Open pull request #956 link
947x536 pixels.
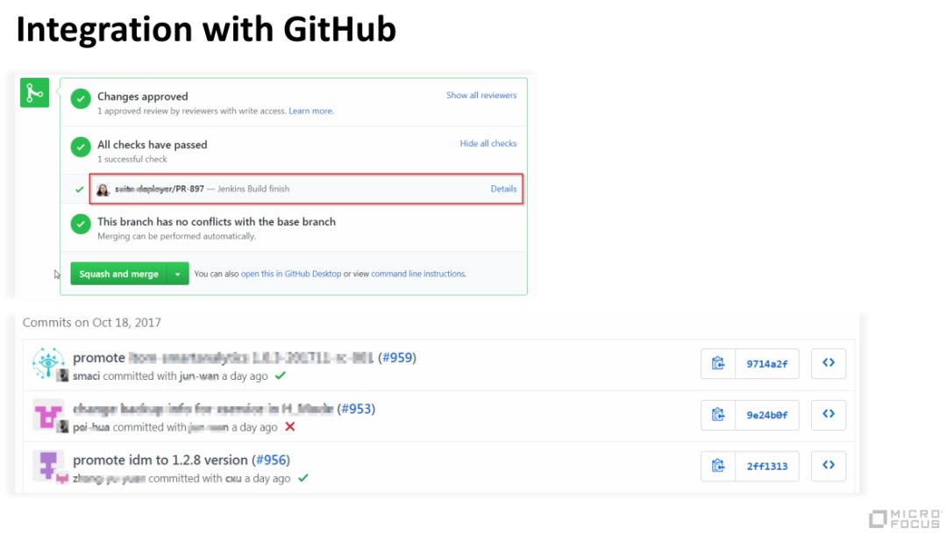coord(271,460)
